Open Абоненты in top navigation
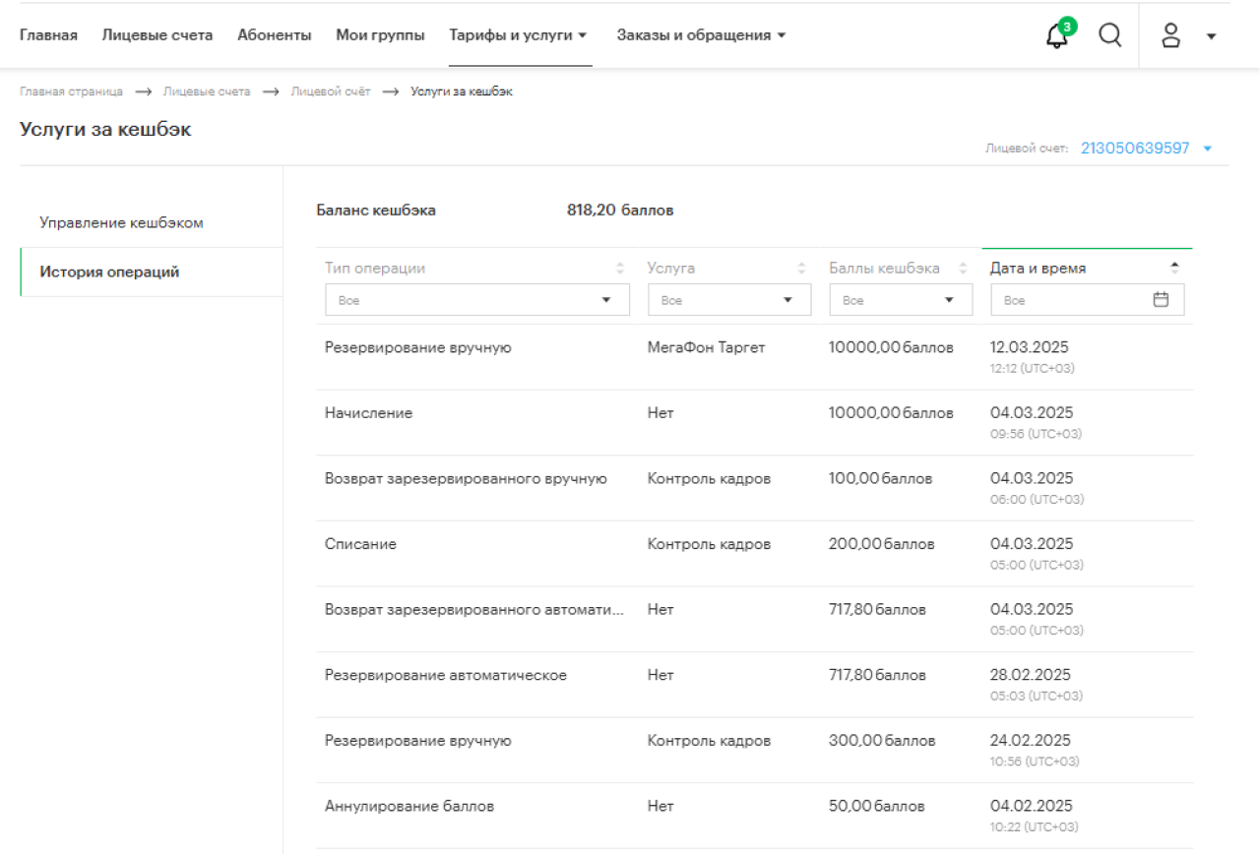Viewport: 1260px width, 854px height. point(275,34)
